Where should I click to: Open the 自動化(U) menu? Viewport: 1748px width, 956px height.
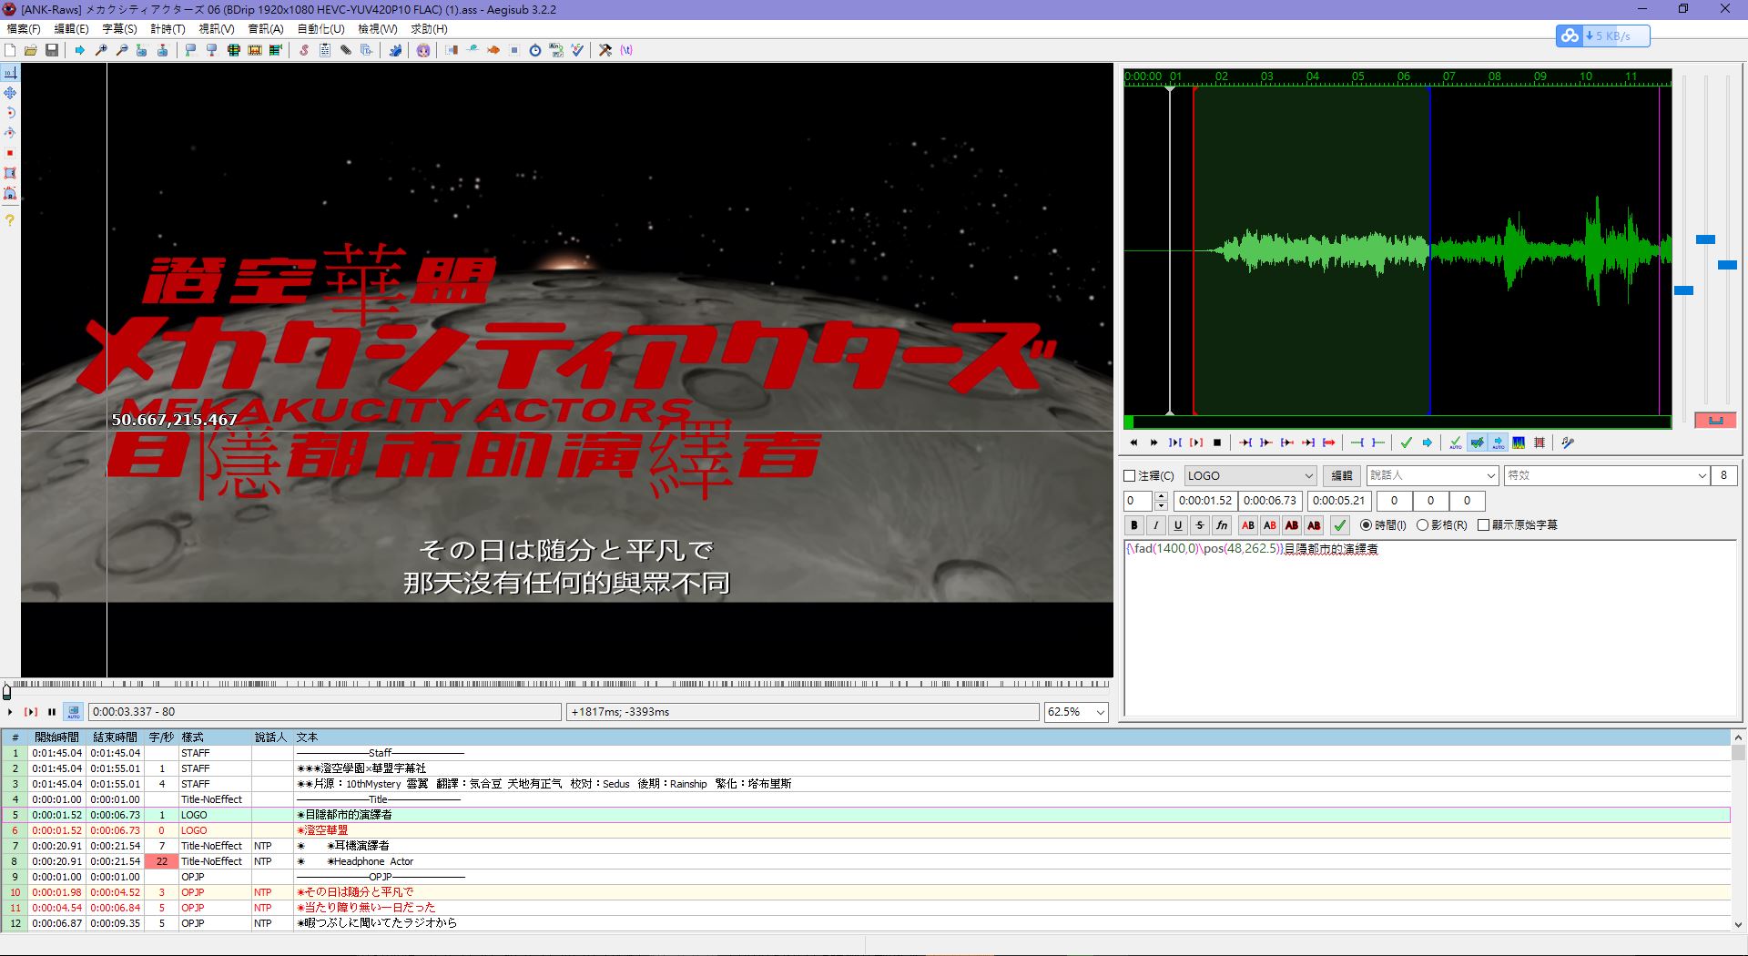(320, 29)
